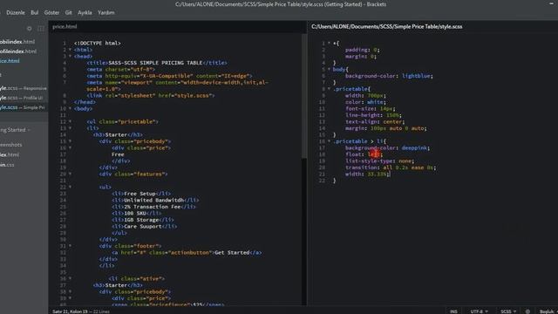Focus the style.scss pane path header
The width and height of the screenshot is (558, 314).
click(387, 26)
